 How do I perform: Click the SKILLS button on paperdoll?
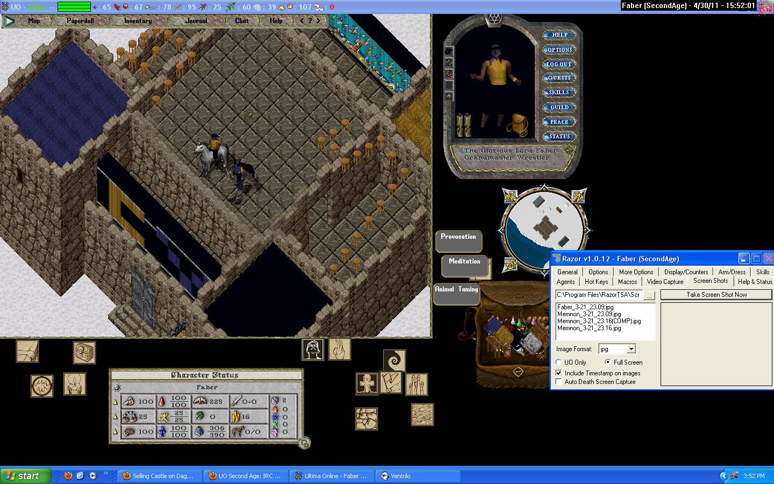(x=559, y=92)
